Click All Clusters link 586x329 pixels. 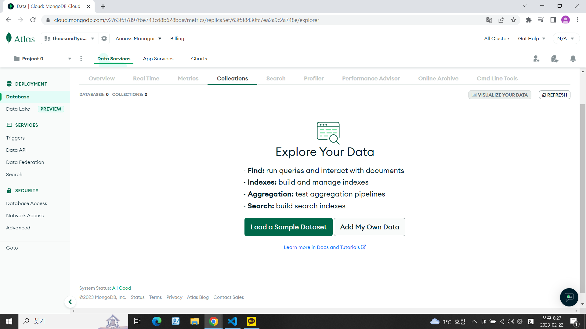click(x=497, y=38)
